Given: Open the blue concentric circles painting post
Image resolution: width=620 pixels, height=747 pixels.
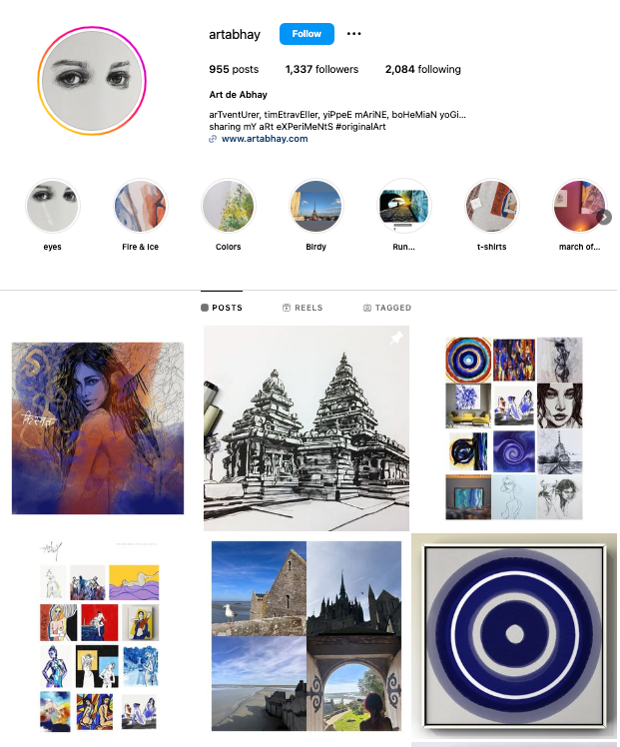Looking at the screenshot, I should pos(514,636).
